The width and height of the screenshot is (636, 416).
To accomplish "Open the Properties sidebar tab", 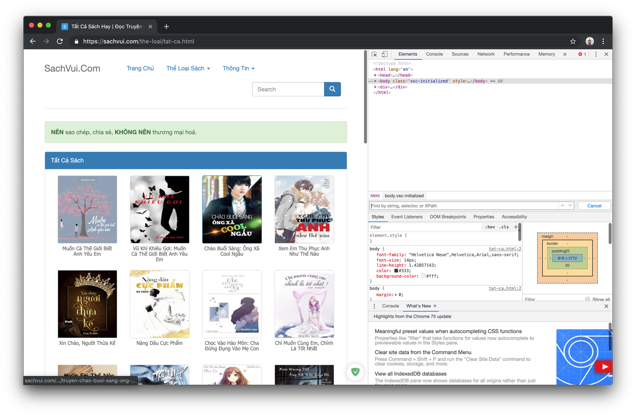I will click(484, 217).
